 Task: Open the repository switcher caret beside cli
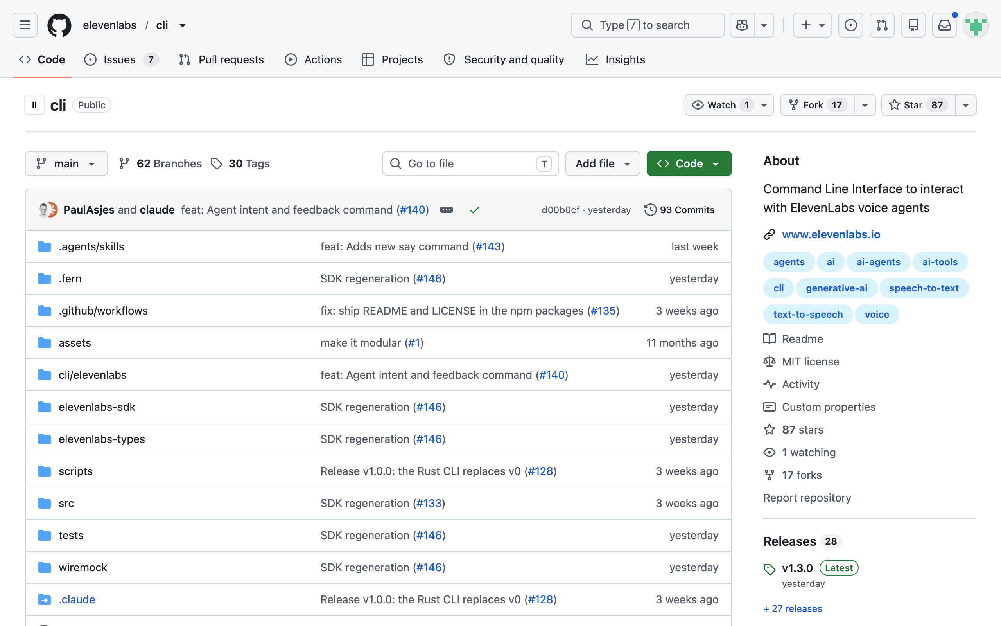pyautogui.click(x=183, y=26)
